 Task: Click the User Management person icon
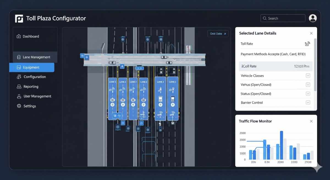[x=19, y=96]
